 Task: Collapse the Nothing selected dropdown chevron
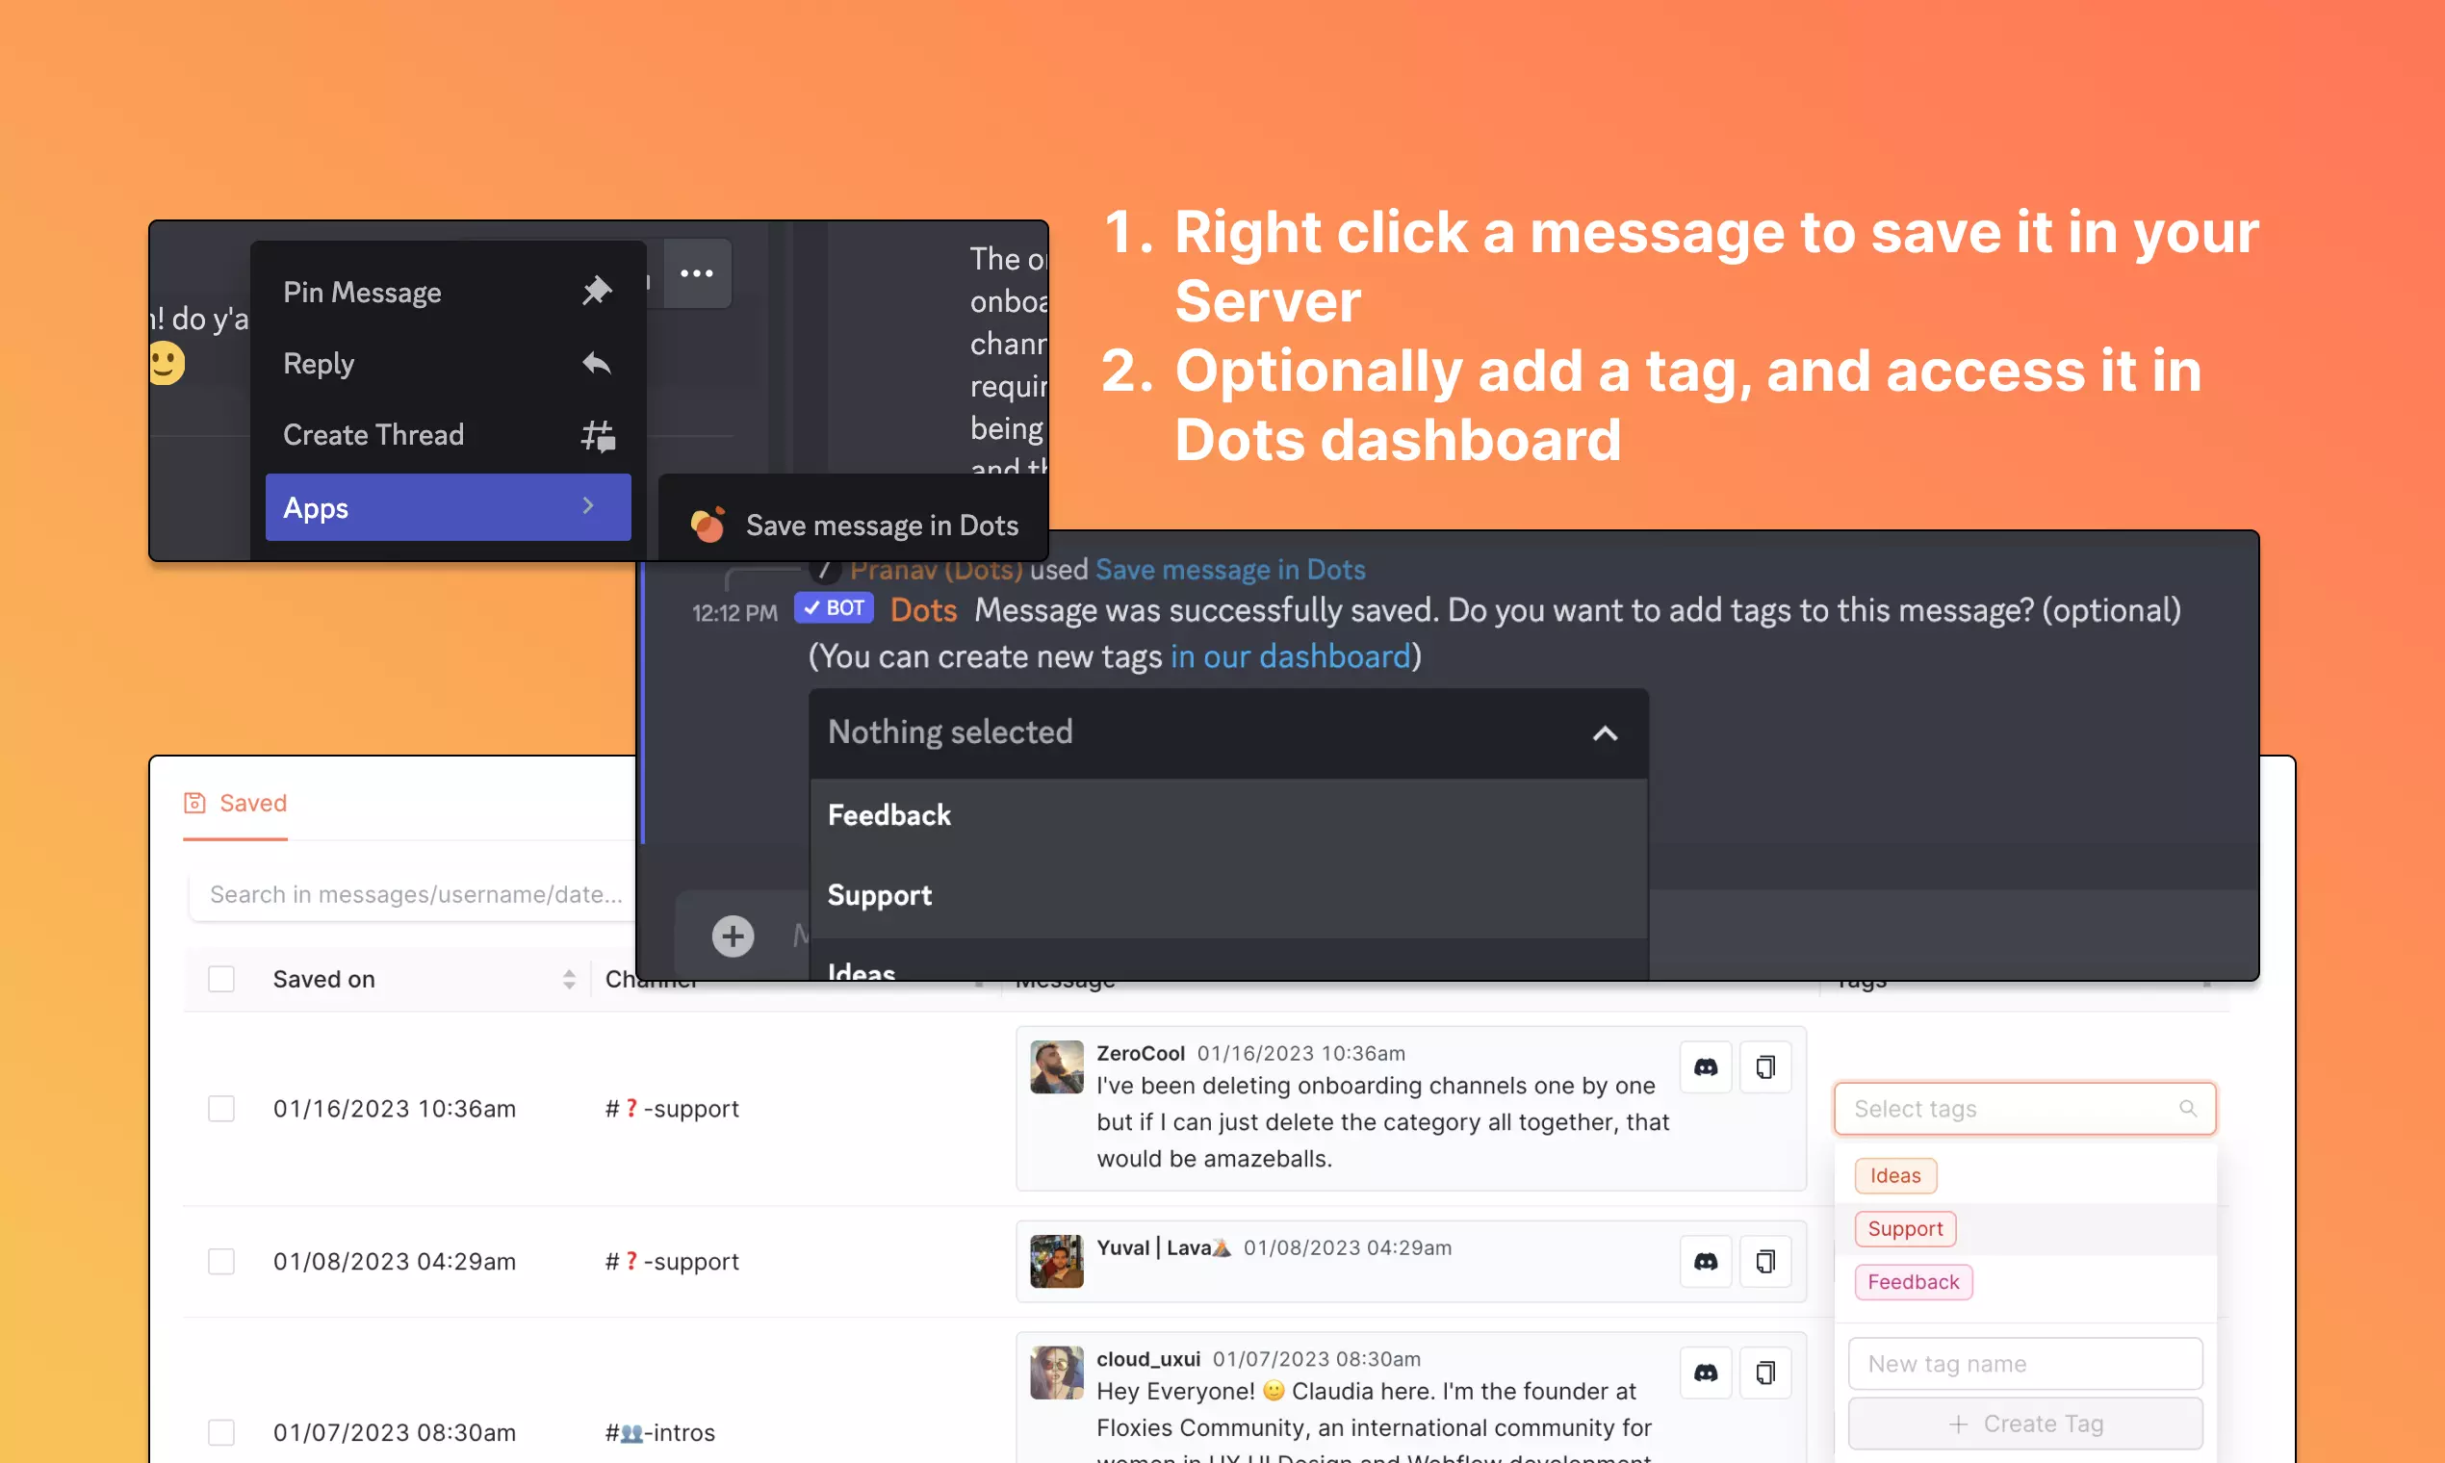click(x=1604, y=733)
